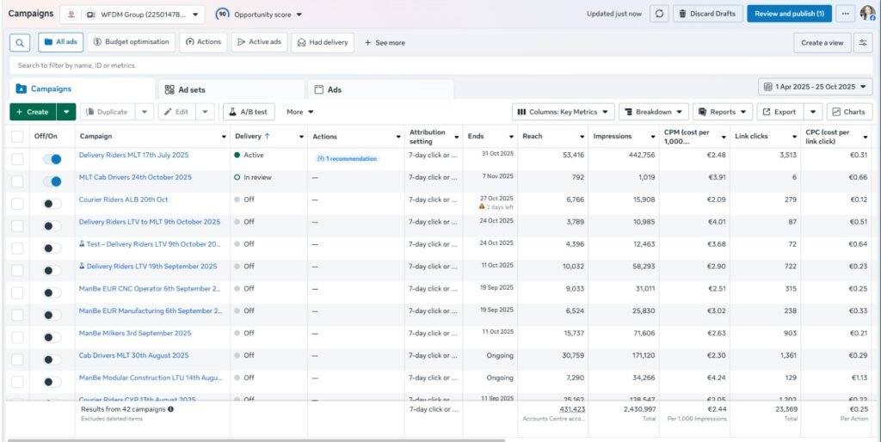Click the refresh icon near Discard Drafts
The image size is (881, 442).
pos(659,14)
